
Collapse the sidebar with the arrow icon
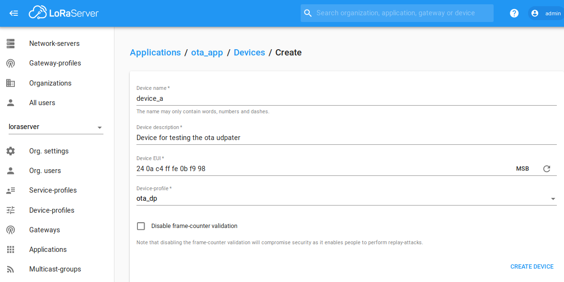point(13,13)
